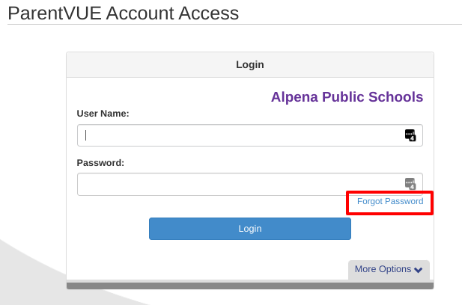Expand the More Options panel

pyautogui.click(x=389, y=269)
